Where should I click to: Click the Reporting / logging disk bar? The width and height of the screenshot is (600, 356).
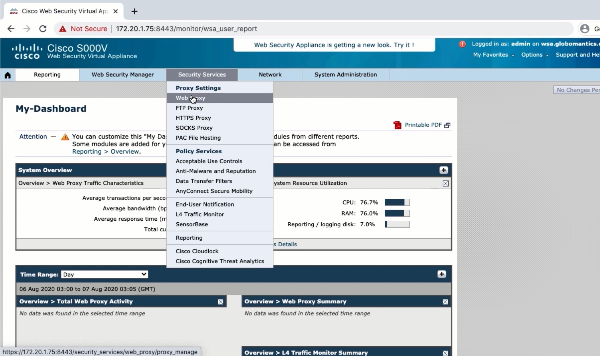(x=397, y=224)
